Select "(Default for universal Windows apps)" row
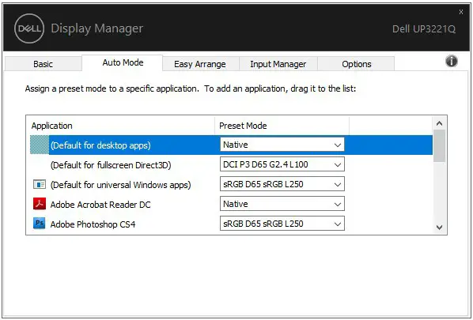Screen dimensions: 473x320 pyautogui.click(x=231, y=184)
